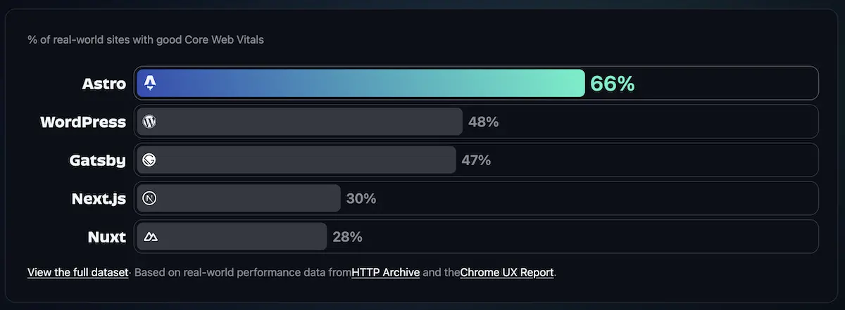Click the Gatsby logo icon
This screenshot has width=845, height=310.
click(149, 160)
